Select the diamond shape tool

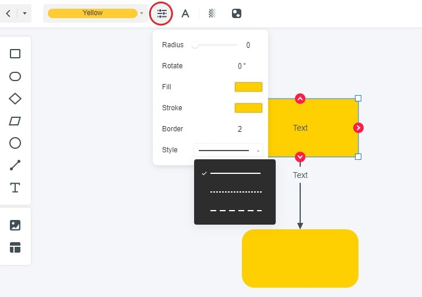click(15, 99)
